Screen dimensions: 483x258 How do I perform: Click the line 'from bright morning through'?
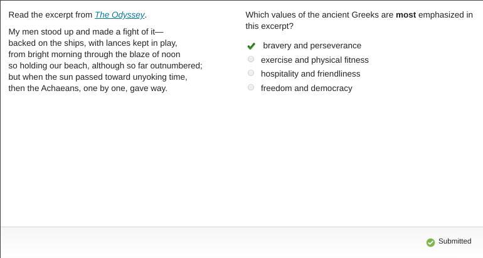94,54
